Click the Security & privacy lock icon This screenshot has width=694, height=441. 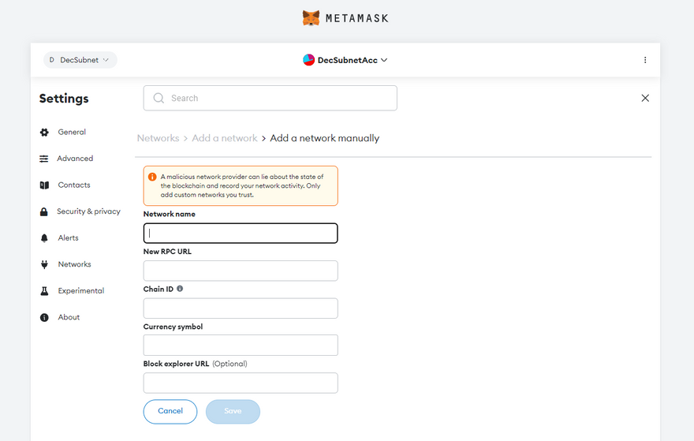click(x=44, y=211)
